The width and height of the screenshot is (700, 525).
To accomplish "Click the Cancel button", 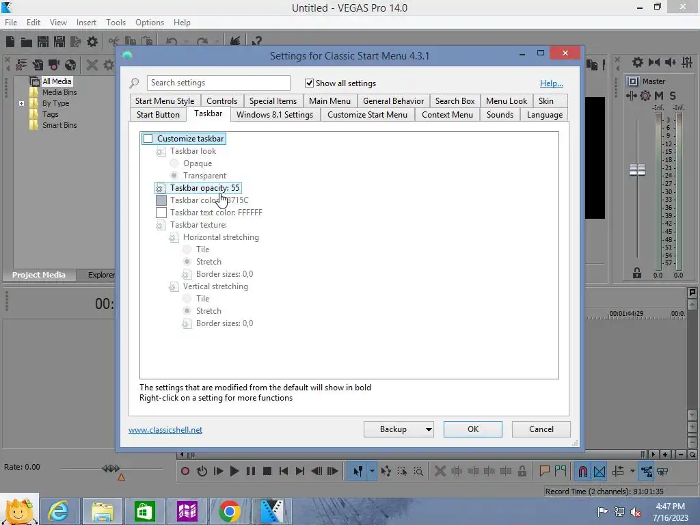I will 541,429.
